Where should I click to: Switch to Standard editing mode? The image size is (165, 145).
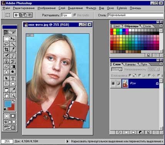[x=7, y=116]
